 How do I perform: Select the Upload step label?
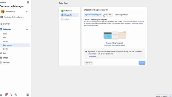[x=67, y=19]
